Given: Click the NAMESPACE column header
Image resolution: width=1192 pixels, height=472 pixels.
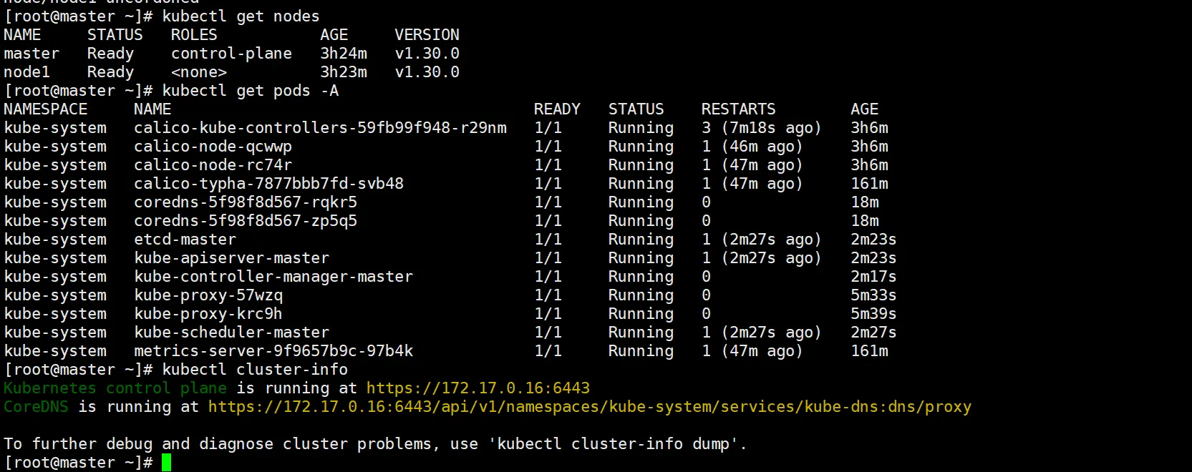Looking at the screenshot, I should pyautogui.click(x=46, y=109).
